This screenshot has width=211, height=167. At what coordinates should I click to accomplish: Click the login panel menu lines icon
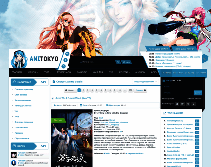tap(164, 80)
